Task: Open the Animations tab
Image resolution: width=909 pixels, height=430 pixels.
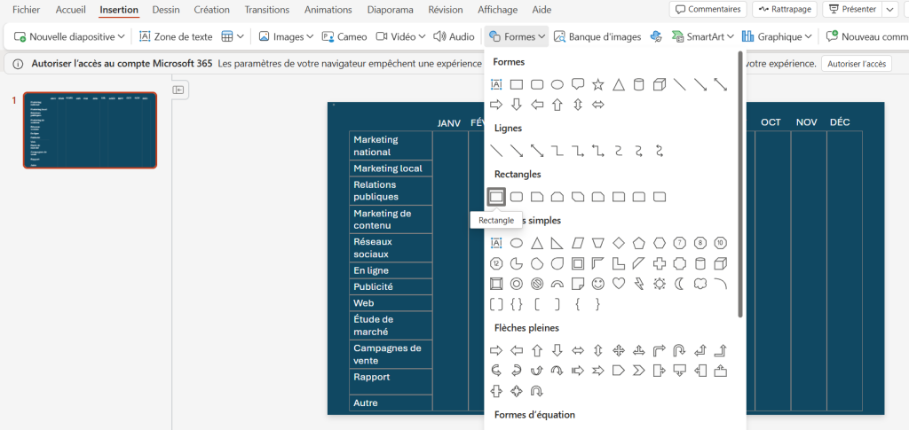Action: pos(328,10)
